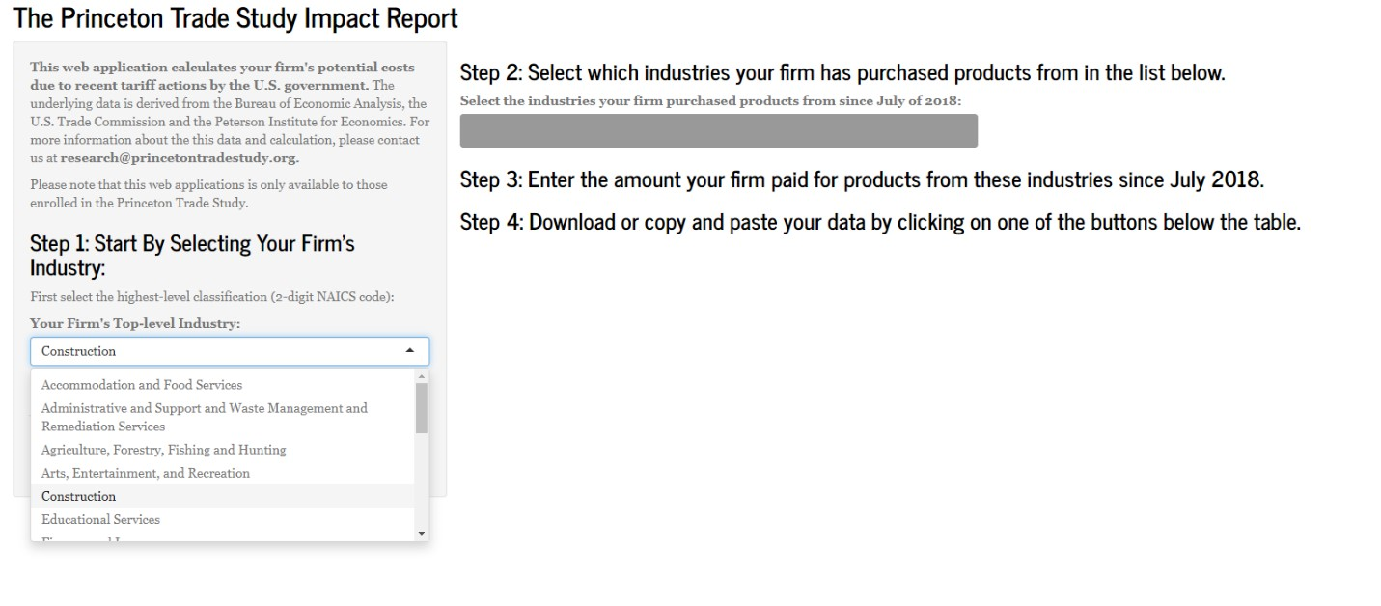Click the dropdown list scroll up arrow
Image resolution: width=1381 pixels, height=606 pixels.
tap(421, 376)
